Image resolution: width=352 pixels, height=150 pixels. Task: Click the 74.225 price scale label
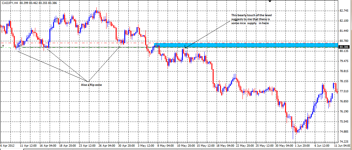[344, 142]
